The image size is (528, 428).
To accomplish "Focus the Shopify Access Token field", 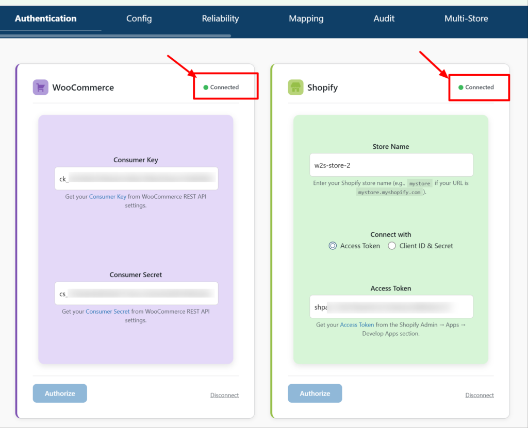I will [x=391, y=306].
